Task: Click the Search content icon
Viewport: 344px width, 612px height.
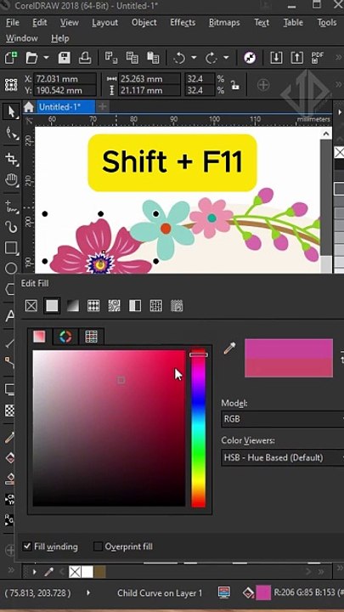Action: (250, 58)
